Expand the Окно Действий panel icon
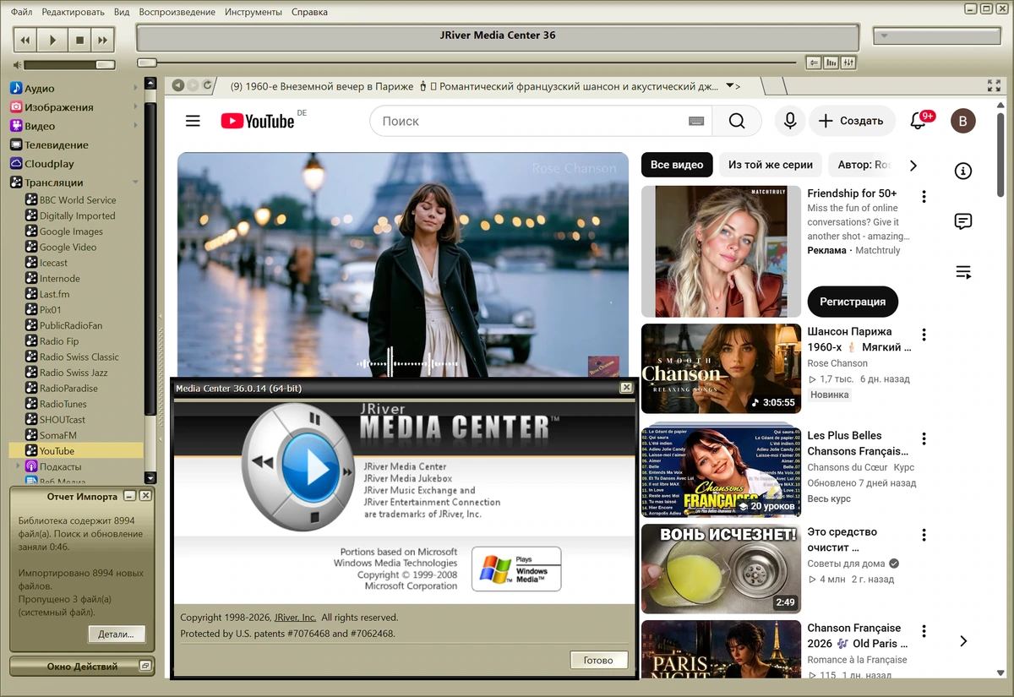This screenshot has height=697, width=1014. (x=144, y=666)
